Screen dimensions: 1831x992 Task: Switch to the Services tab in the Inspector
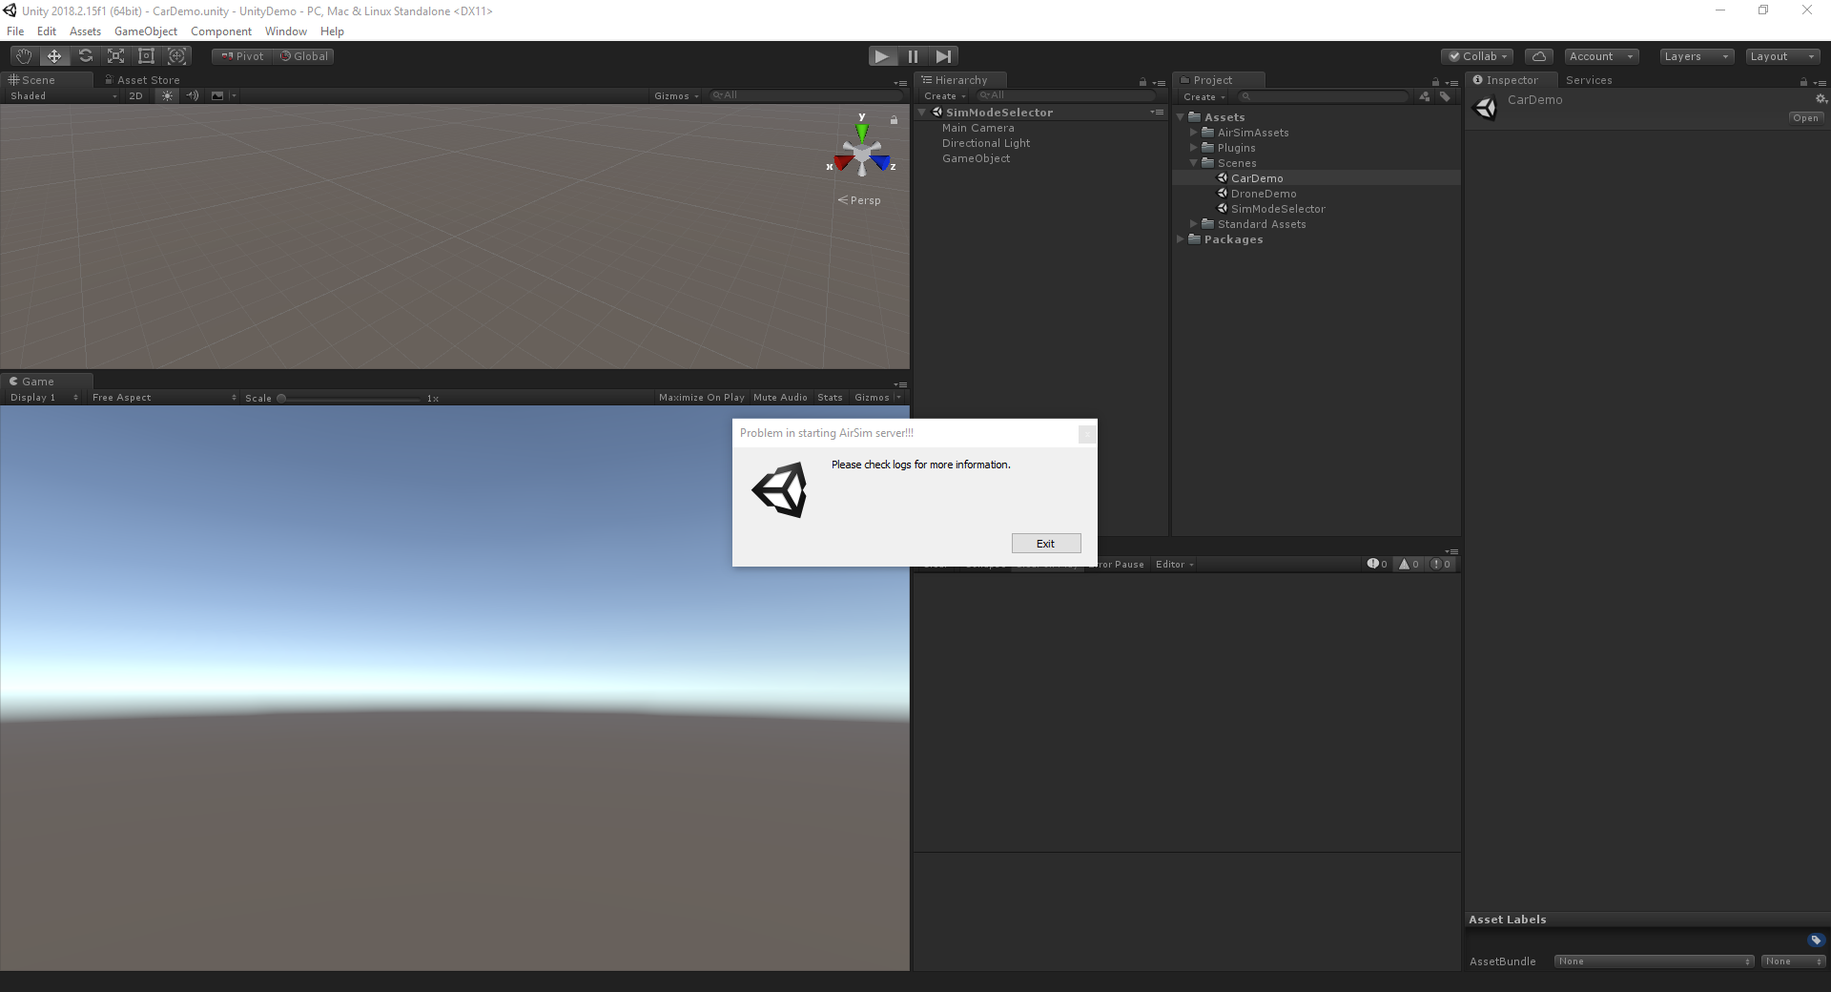coord(1588,79)
